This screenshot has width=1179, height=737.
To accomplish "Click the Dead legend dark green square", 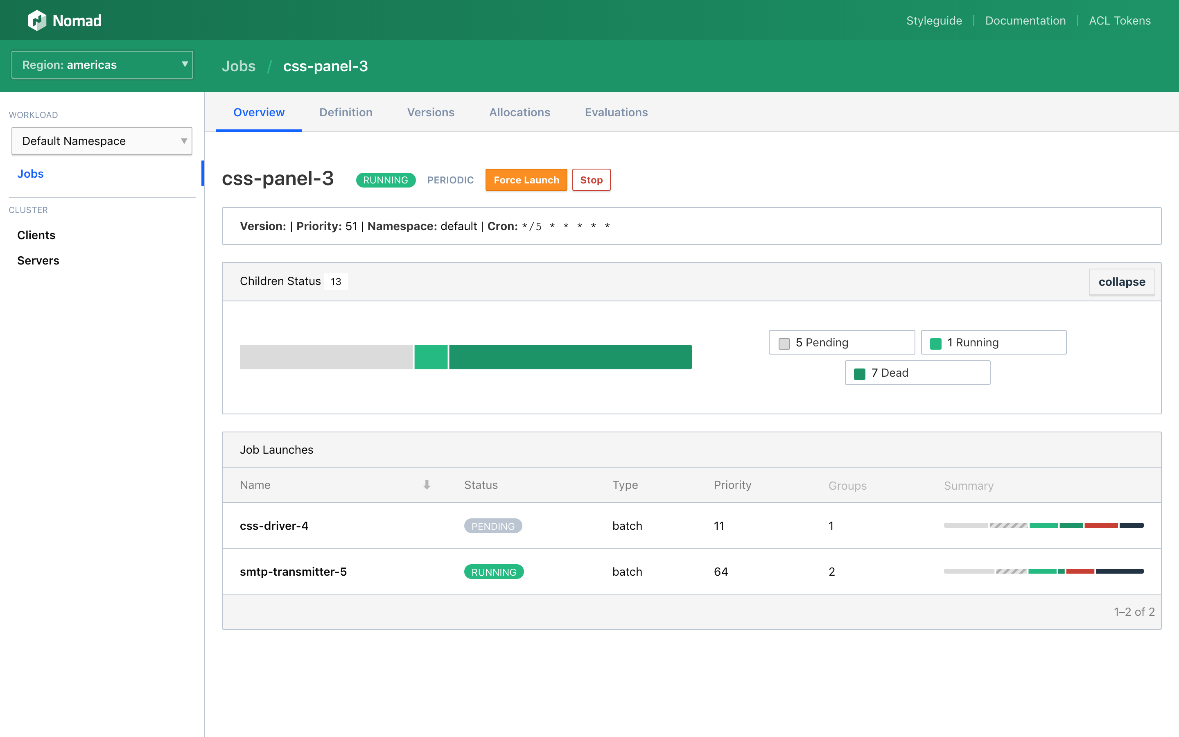I will click(859, 373).
